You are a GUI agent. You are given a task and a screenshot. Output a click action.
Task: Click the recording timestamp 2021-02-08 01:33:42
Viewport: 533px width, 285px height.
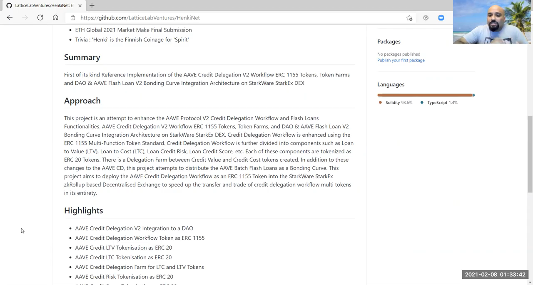tap(495, 275)
